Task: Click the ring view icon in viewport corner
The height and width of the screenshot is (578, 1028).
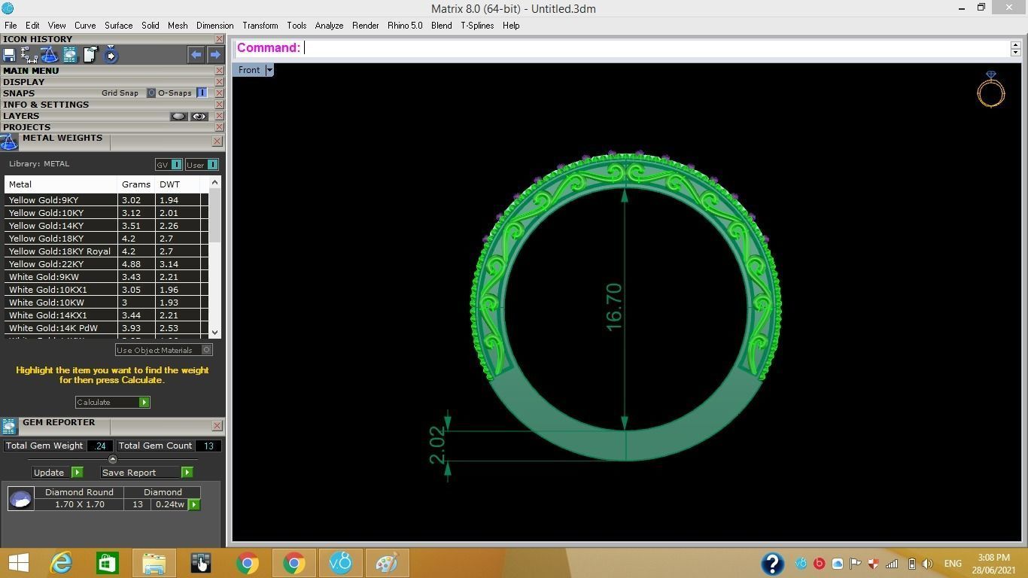Action: coord(991,89)
